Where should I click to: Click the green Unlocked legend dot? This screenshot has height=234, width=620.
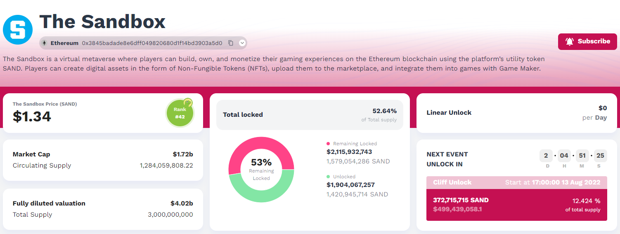click(328, 177)
